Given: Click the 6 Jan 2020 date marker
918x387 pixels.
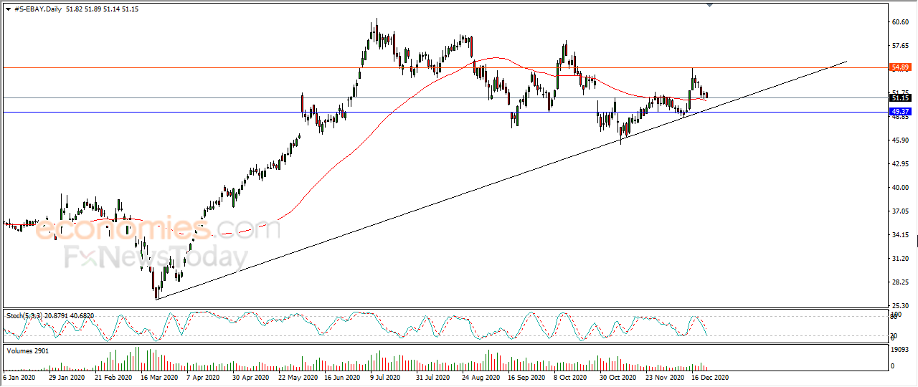Looking at the screenshot, I should pos(20,376).
